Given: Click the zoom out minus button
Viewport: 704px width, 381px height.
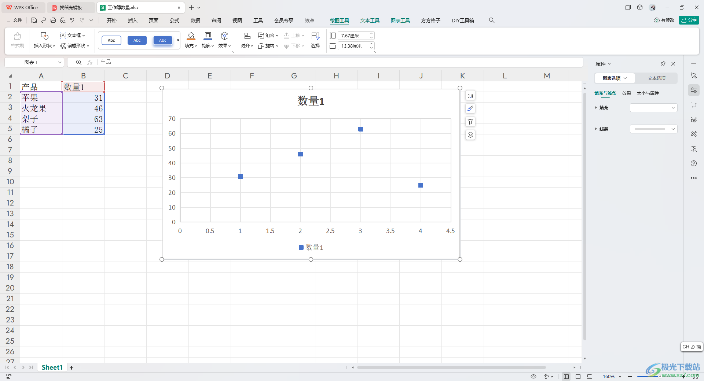Looking at the screenshot, I should pyautogui.click(x=630, y=376).
